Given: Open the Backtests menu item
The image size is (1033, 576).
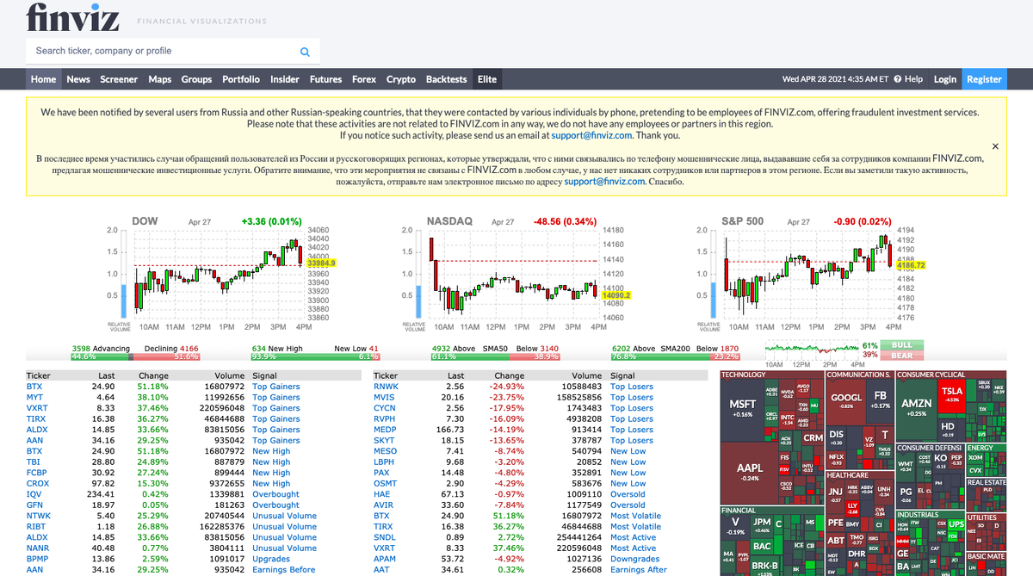Looking at the screenshot, I should pyautogui.click(x=446, y=79).
